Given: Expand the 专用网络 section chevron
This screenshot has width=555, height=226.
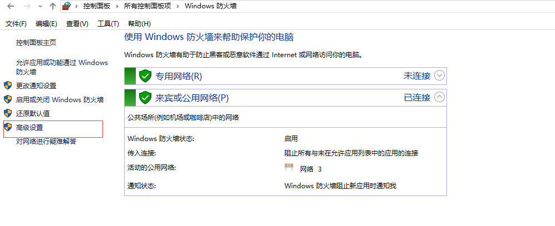Looking at the screenshot, I should tap(439, 76).
